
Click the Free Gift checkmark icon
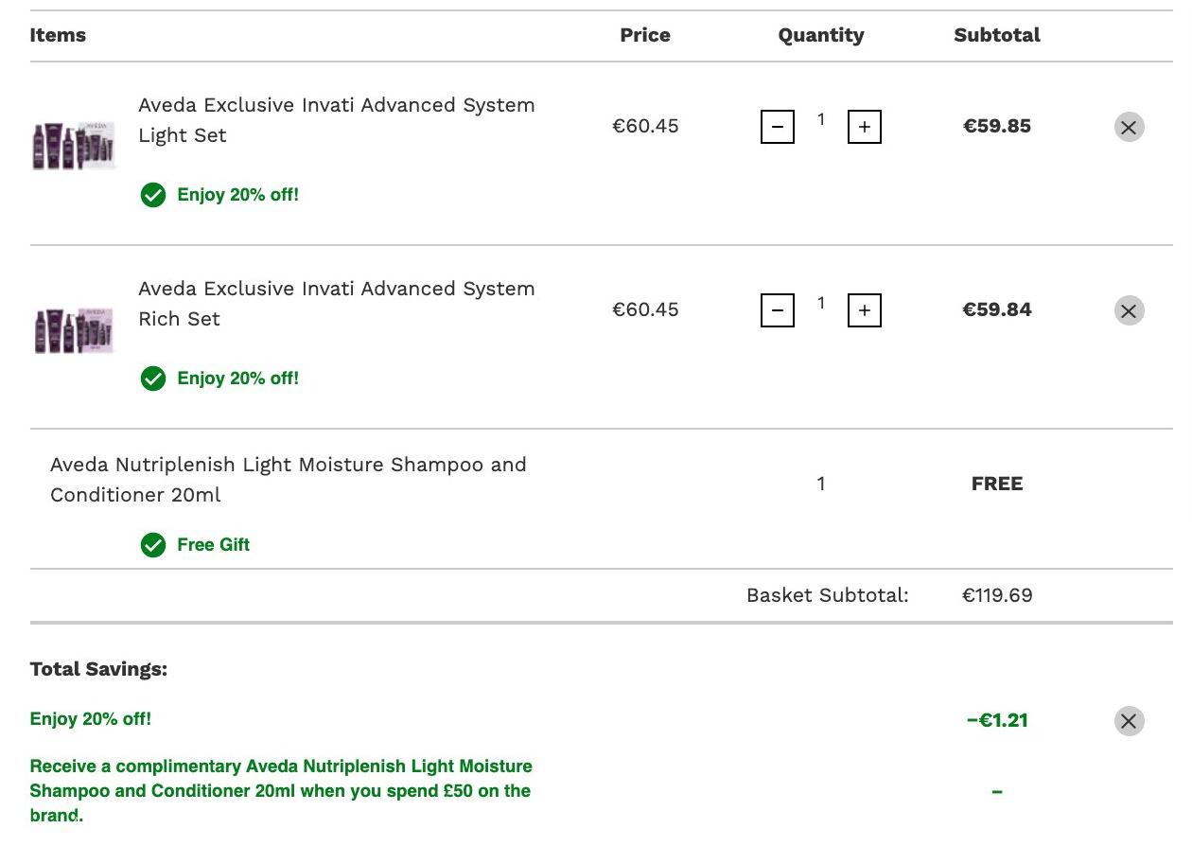(153, 545)
